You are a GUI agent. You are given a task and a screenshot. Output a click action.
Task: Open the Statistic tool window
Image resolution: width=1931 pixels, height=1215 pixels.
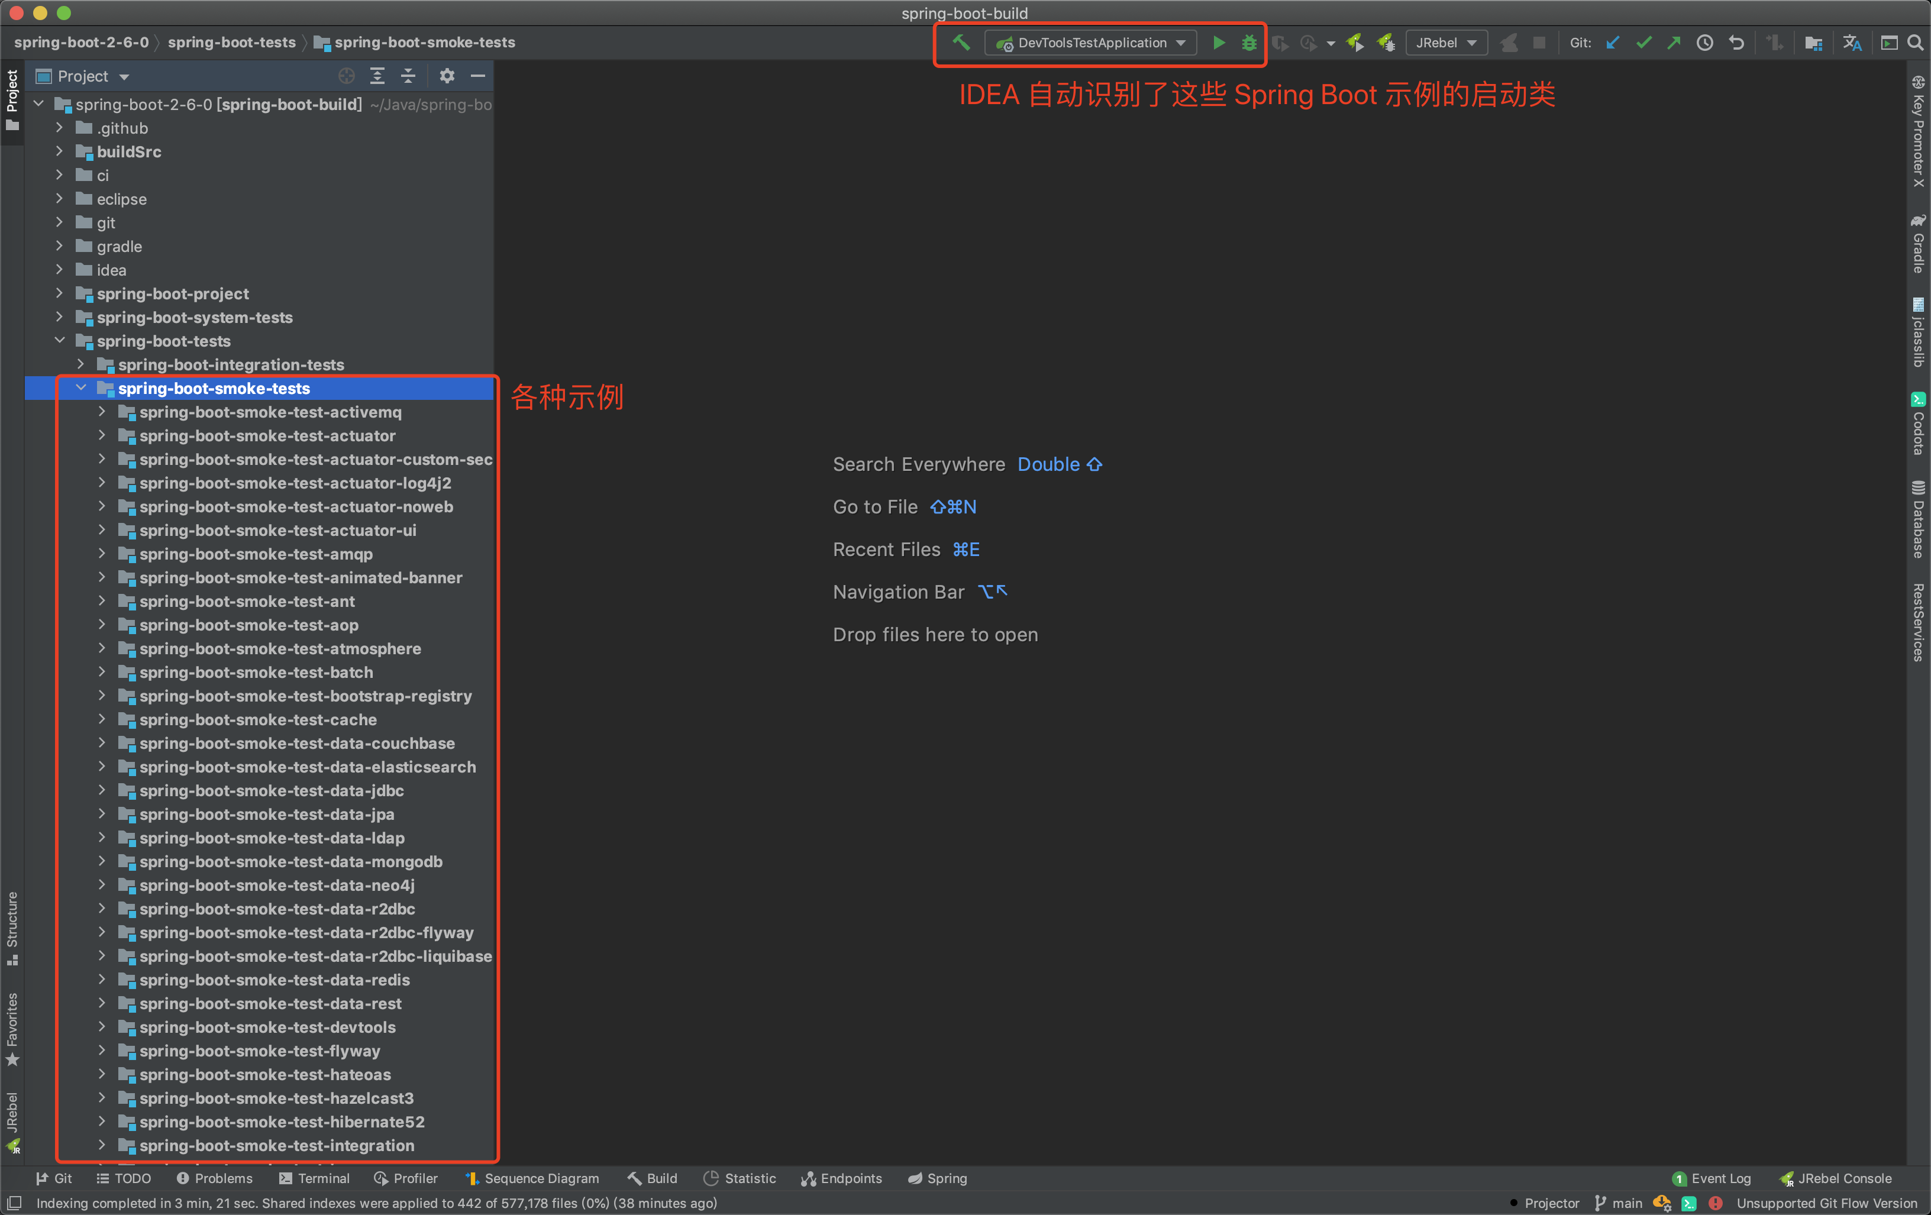tap(740, 1178)
